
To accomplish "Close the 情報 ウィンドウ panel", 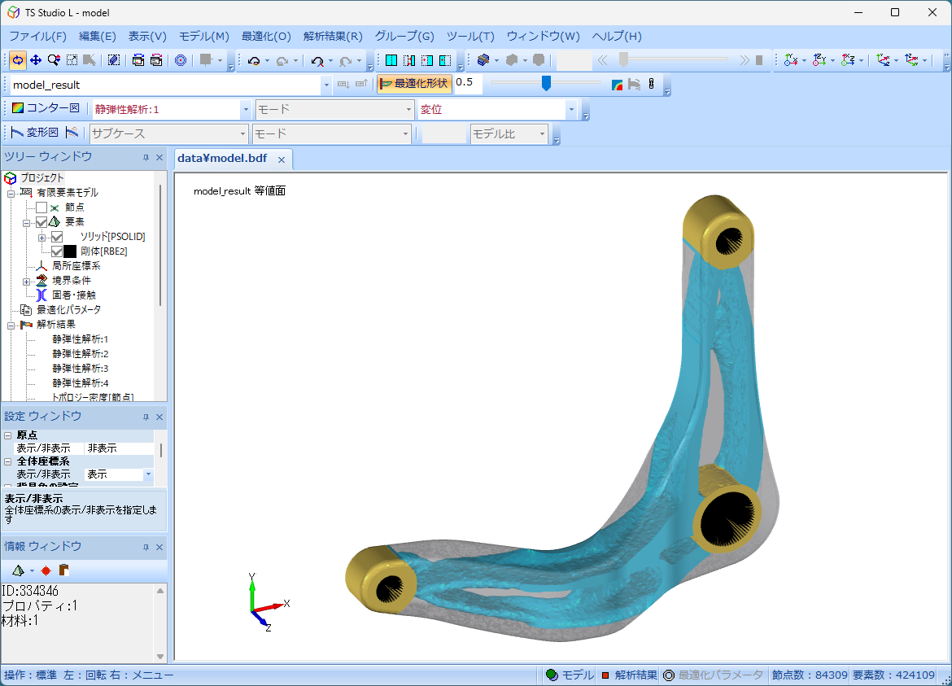I will (159, 547).
